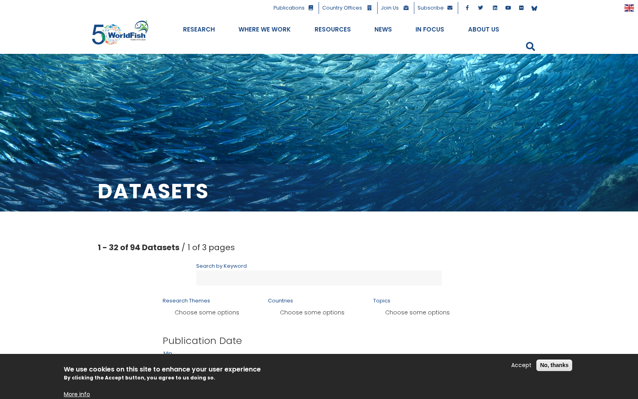Open the Research Themes options dropdown

(x=207, y=312)
